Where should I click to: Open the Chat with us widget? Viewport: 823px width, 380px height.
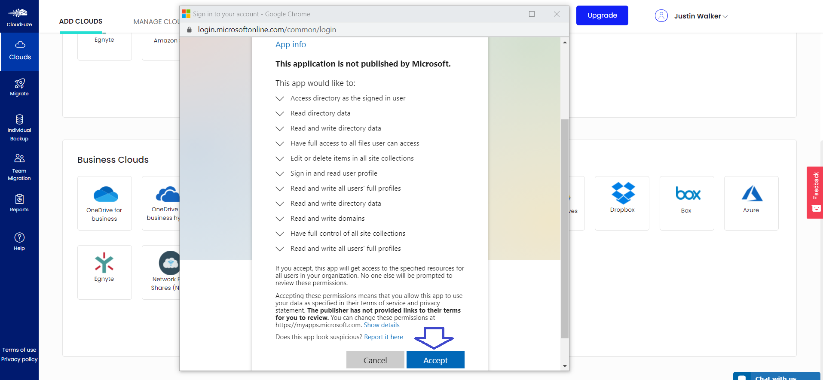tap(777, 376)
